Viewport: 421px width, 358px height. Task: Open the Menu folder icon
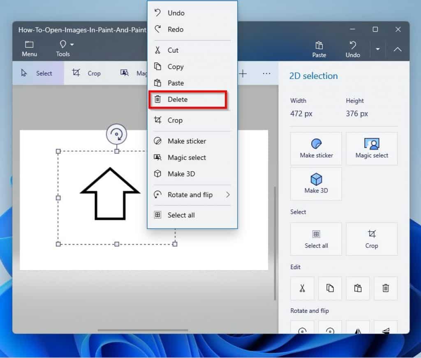coord(29,49)
